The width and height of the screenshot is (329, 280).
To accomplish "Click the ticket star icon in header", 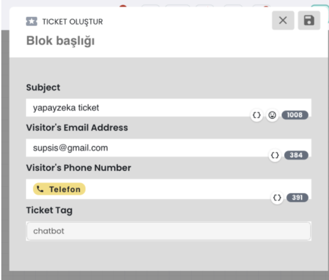I will [32, 21].
